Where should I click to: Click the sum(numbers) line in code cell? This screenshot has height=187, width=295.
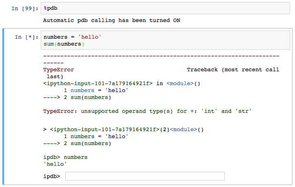[63, 44]
